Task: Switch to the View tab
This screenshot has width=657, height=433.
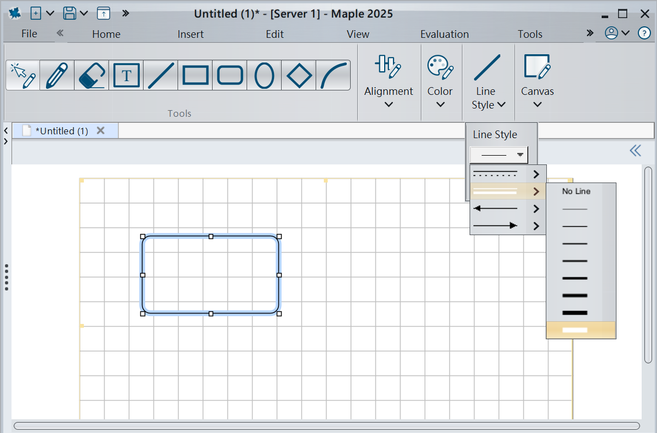Action: pos(358,34)
